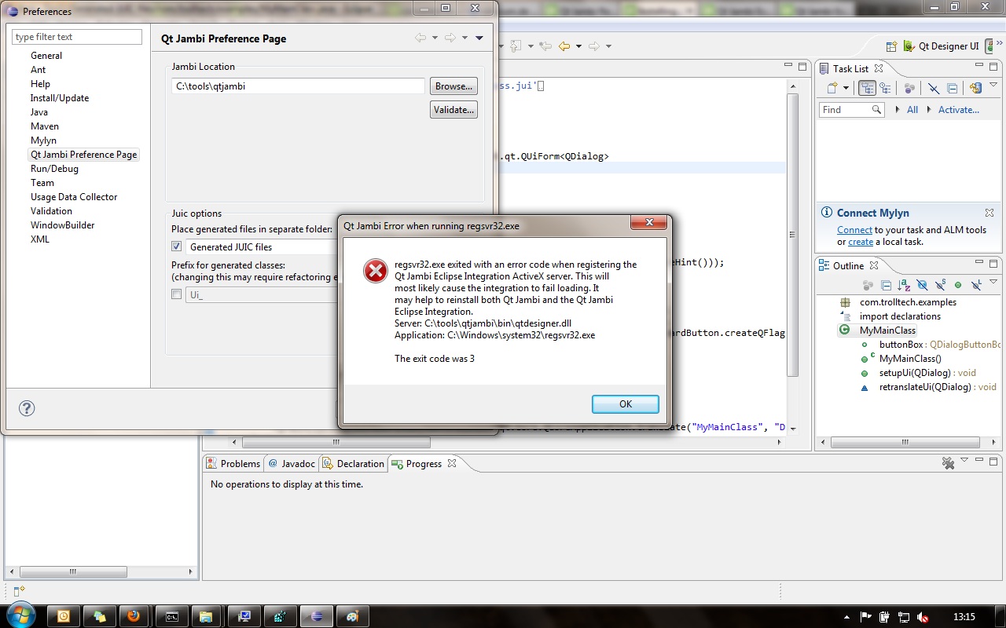
Task: Open the New Task dropdown arrow
Action: click(846, 89)
